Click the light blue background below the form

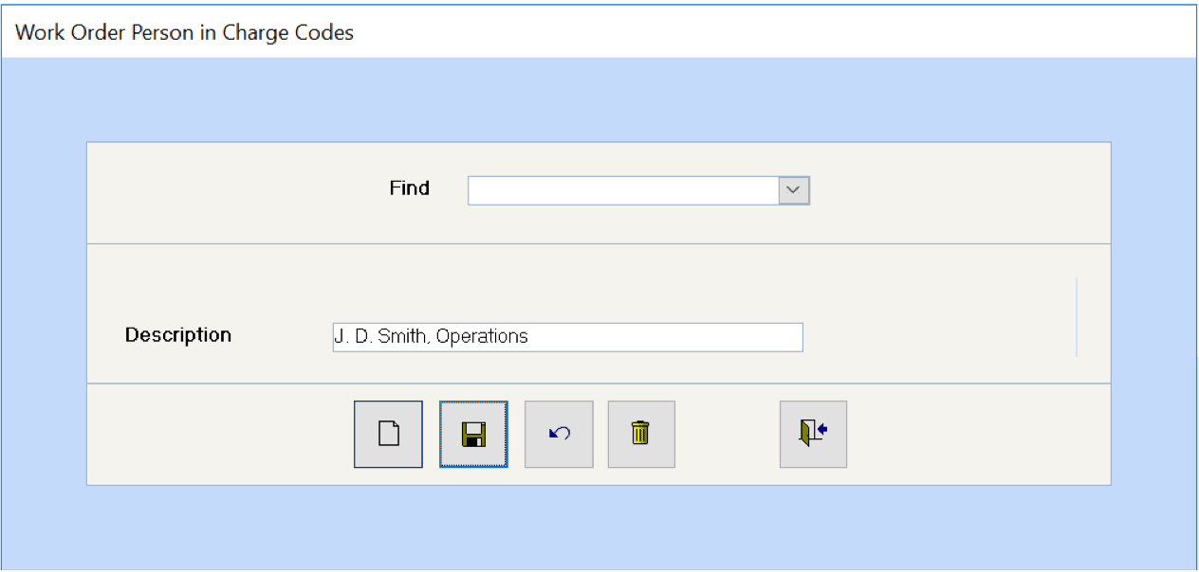click(599, 527)
